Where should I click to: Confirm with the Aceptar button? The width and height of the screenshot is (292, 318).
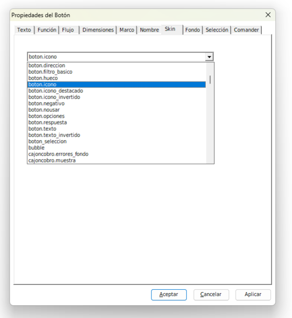pyautogui.click(x=169, y=295)
